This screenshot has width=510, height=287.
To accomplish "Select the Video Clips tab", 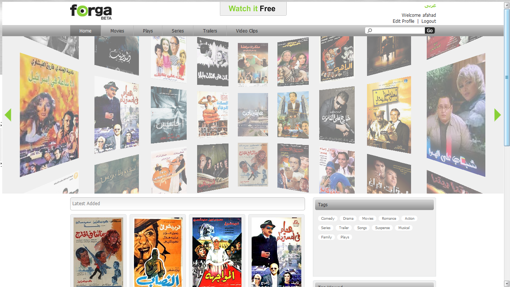I will point(247,31).
